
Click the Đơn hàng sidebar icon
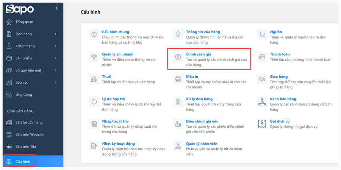pos(9,34)
